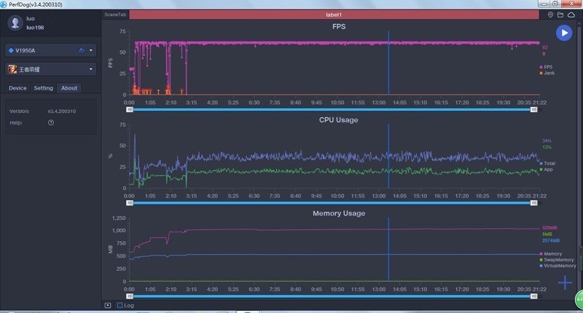Click the 2574MB virtual memory value
This screenshot has height=313, width=583.
(x=551, y=241)
